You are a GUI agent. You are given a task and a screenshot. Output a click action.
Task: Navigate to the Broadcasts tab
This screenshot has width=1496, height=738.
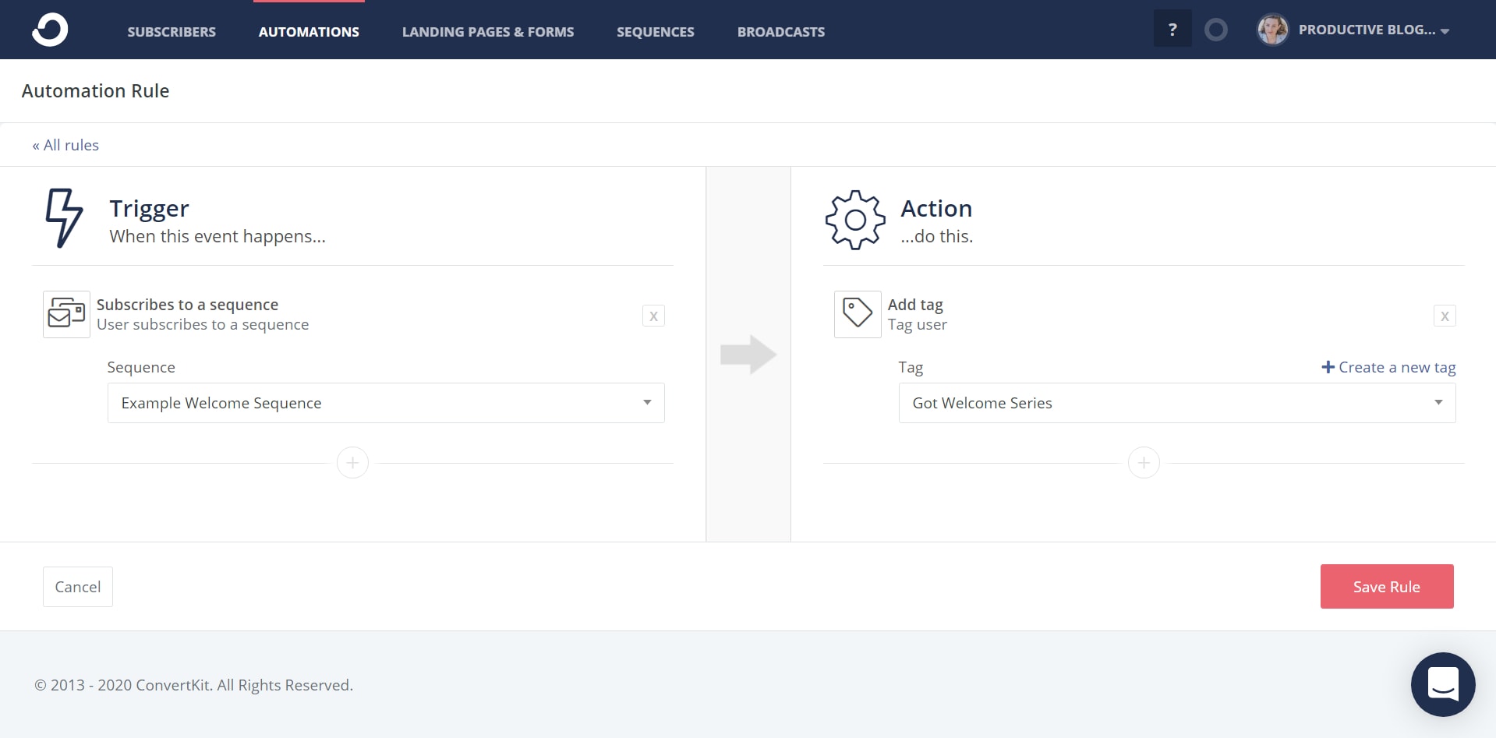781,31
